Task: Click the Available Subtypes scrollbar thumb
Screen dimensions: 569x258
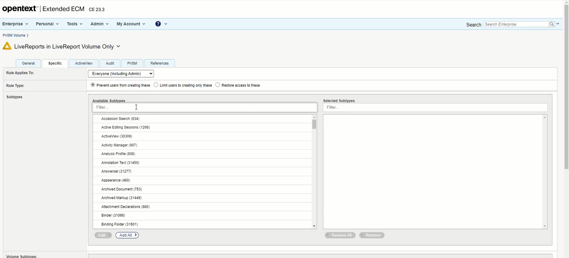Action: [314, 124]
